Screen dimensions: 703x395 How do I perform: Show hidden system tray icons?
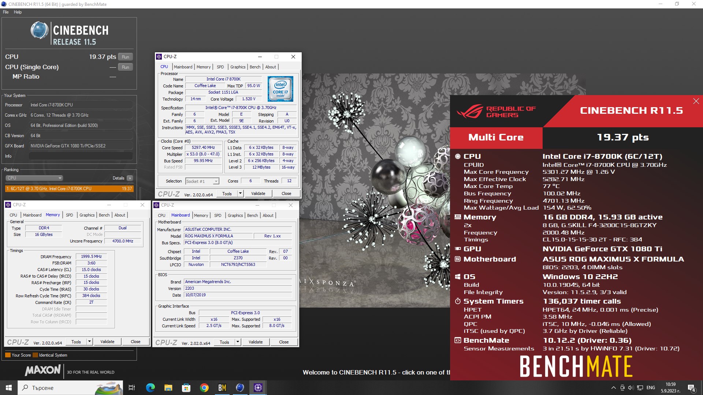[614, 388]
